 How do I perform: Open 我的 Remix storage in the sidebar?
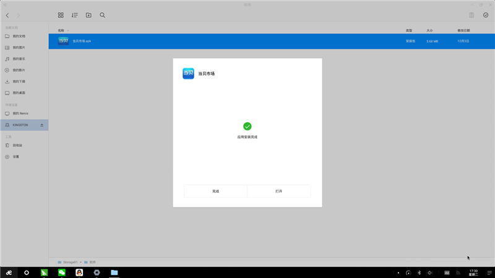coord(24,114)
